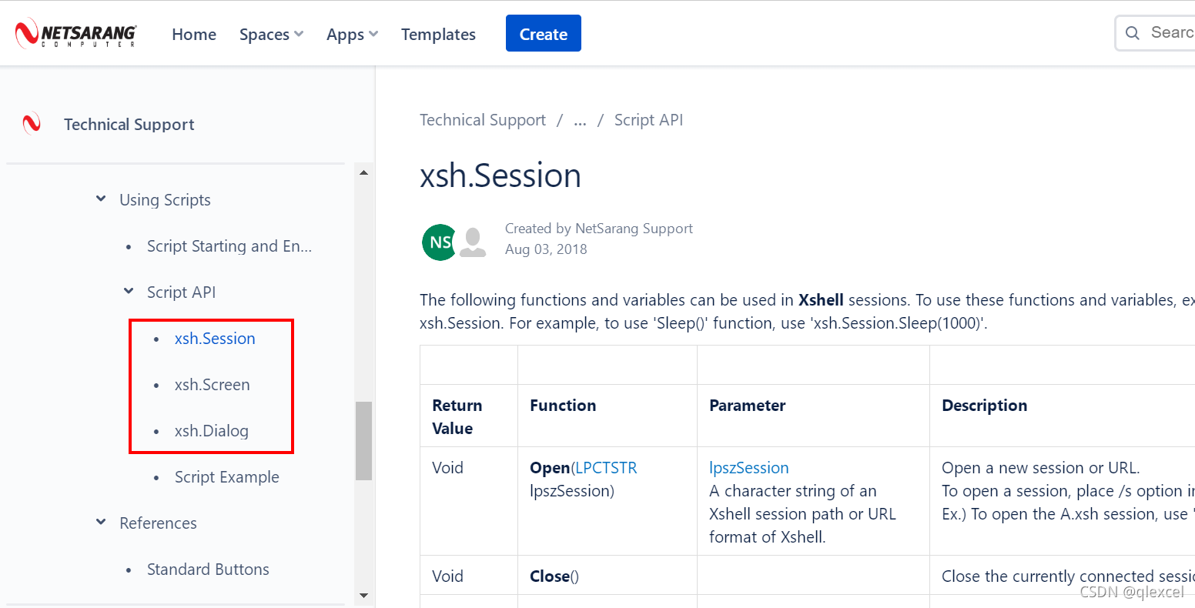Click the NetSarang Support author name

634,229
